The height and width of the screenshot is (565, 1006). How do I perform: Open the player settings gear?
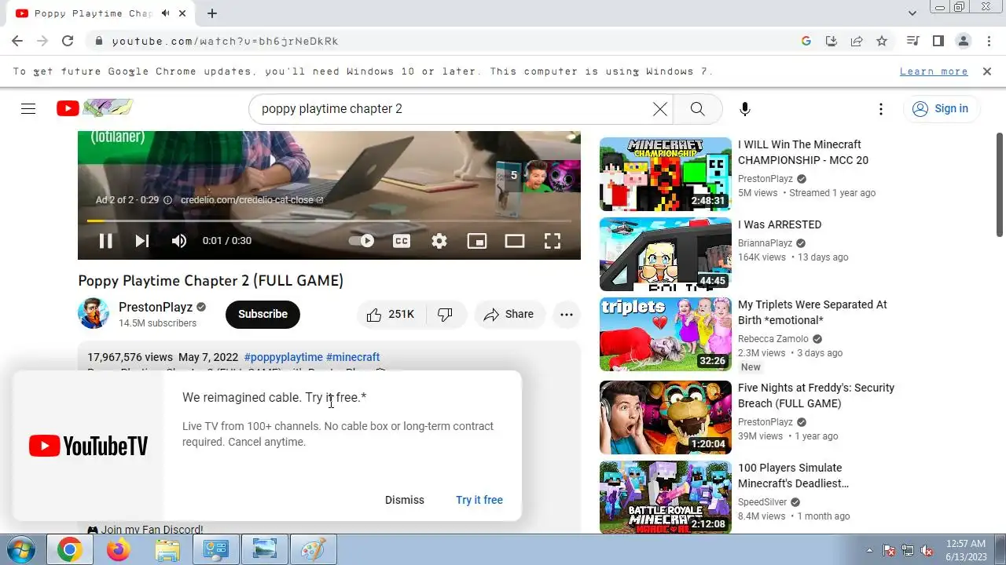[439, 241]
